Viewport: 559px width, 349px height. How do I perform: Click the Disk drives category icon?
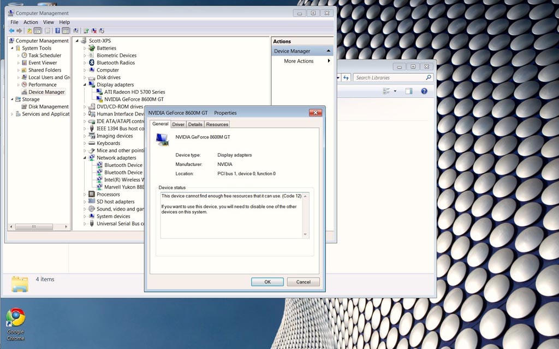coord(92,77)
